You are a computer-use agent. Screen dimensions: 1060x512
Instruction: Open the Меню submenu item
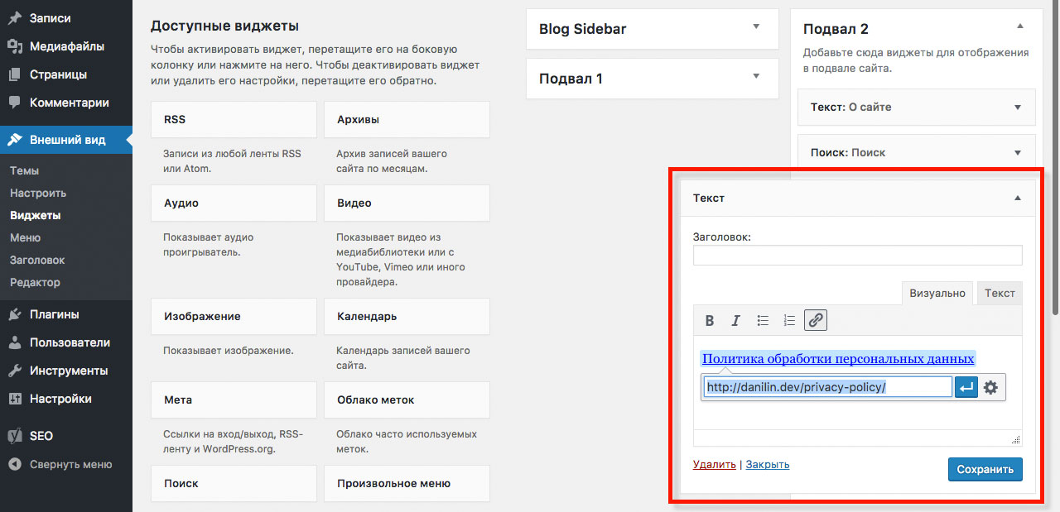tap(25, 237)
